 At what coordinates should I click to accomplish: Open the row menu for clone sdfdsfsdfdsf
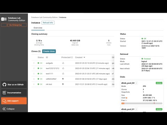point(34,79)
